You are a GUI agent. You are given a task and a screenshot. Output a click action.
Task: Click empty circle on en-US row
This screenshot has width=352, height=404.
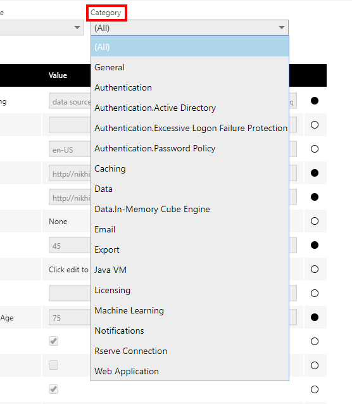tap(315, 149)
